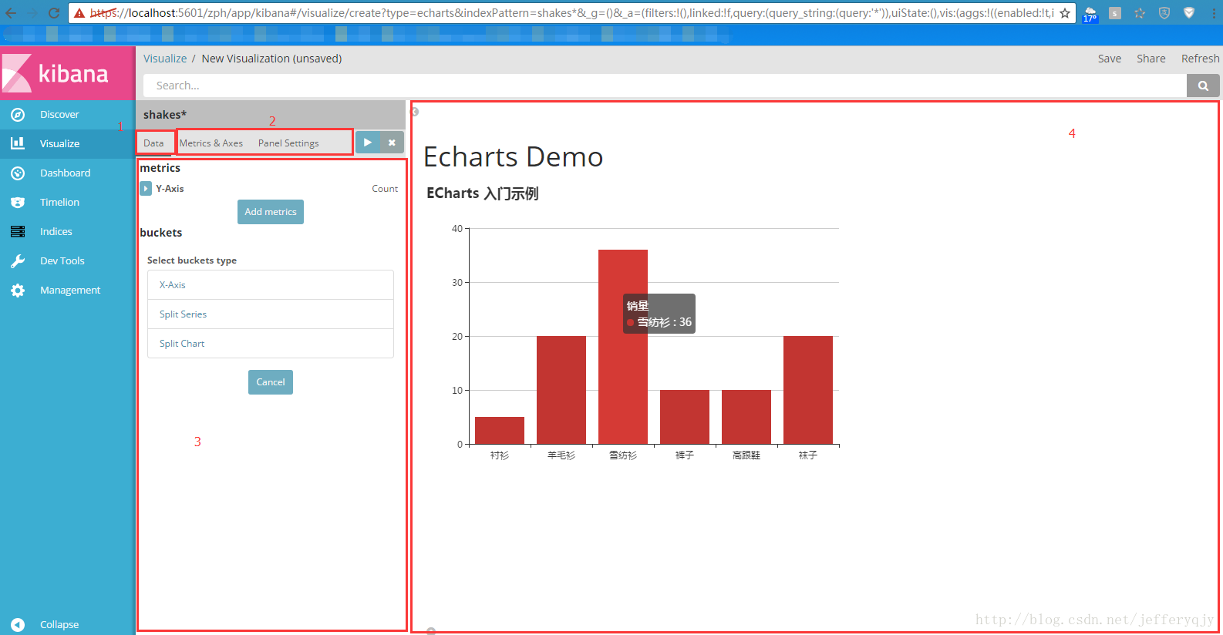The height and width of the screenshot is (635, 1223).
Task: Select X-Axis bucket type
Action: pos(271,285)
